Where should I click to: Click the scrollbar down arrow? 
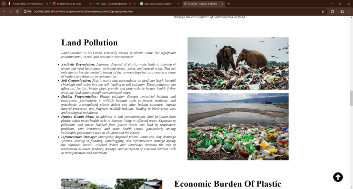tap(351, 187)
